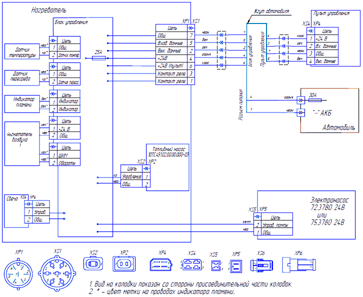Select the XP5 connector pictogram

236,266
